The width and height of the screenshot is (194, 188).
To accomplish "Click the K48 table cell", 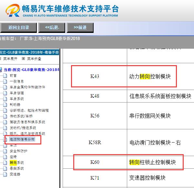I will (95, 96).
